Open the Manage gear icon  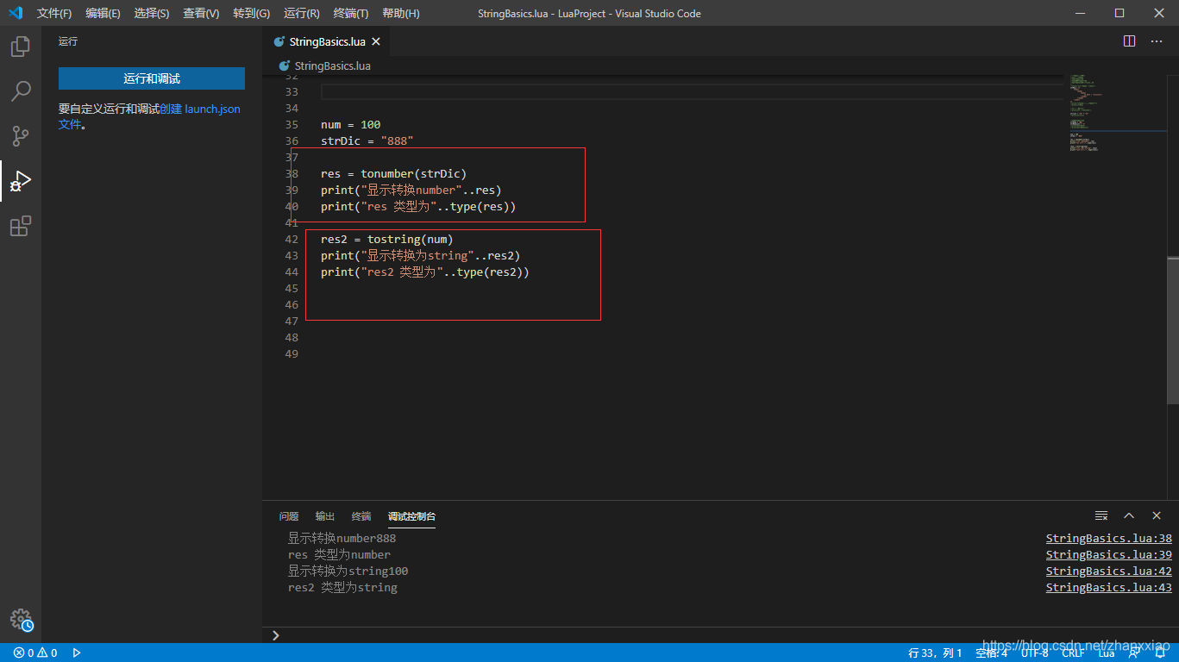(x=21, y=619)
